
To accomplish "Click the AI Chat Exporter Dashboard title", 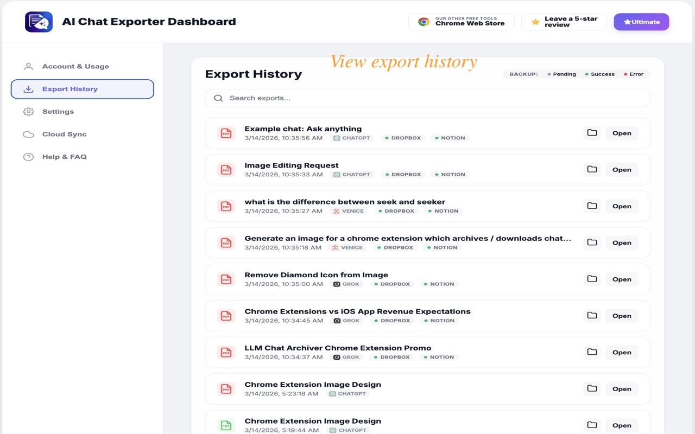I will point(149,22).
